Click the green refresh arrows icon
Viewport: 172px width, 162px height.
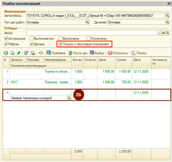pyautogui.click(x=41, y=53)
